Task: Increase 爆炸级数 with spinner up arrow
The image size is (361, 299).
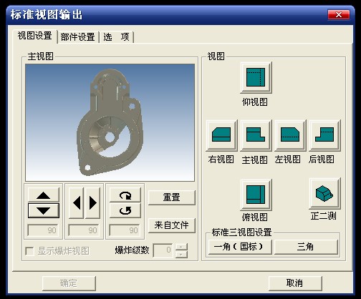Action: coord(181,247)
